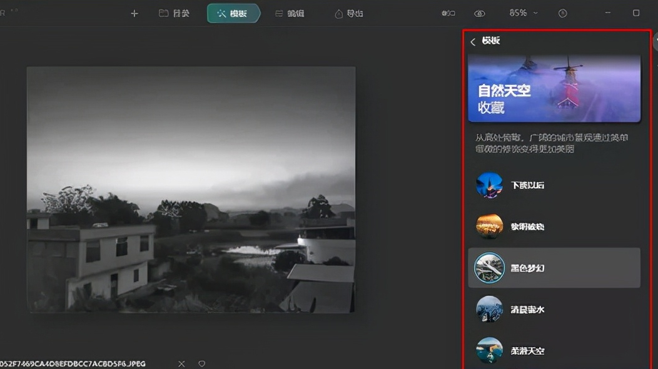
Task: Toggle the eye icon to preview the original photo
Action: click(x=479, y=13)
